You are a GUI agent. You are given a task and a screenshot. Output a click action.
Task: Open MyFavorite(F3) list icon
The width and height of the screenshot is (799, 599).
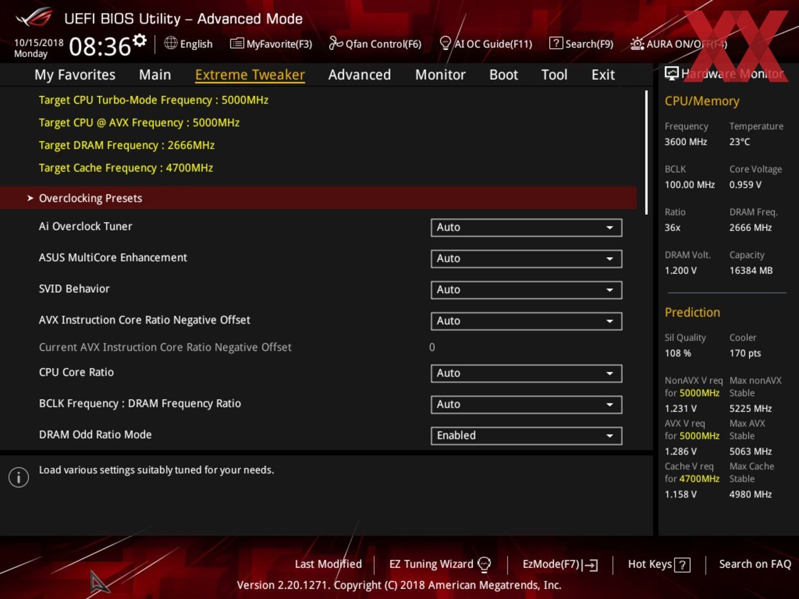coord(237,43)
